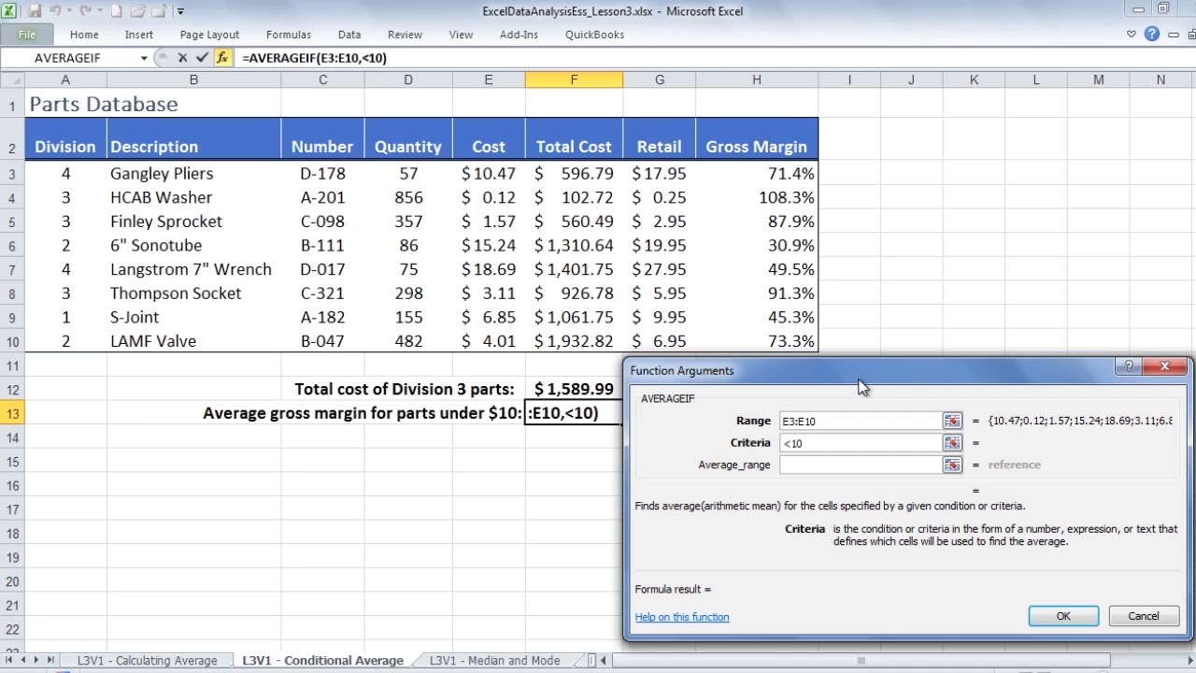1196x673 pixels.
Task: Close the Function Arguments dialog
Action: pos(1164,366)
